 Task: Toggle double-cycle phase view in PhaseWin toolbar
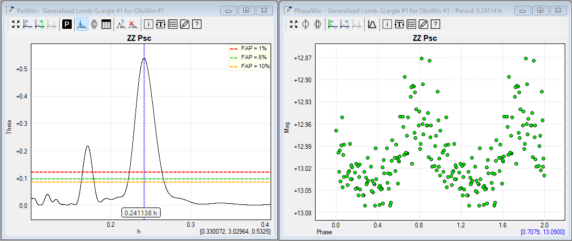[x=317, y=24]
